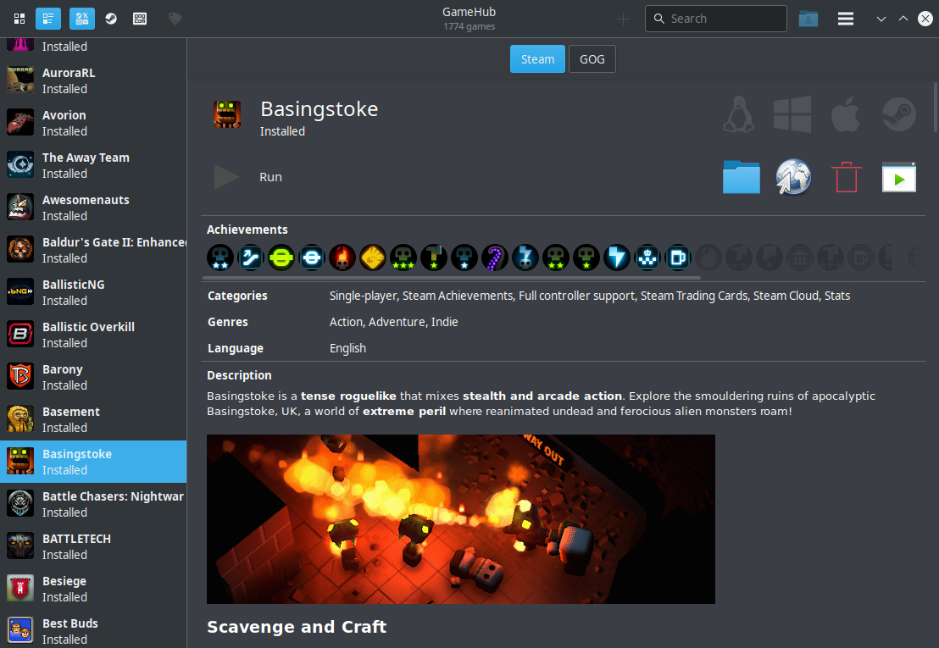Click the Steam logo platform icon

(x=899, y=114)
